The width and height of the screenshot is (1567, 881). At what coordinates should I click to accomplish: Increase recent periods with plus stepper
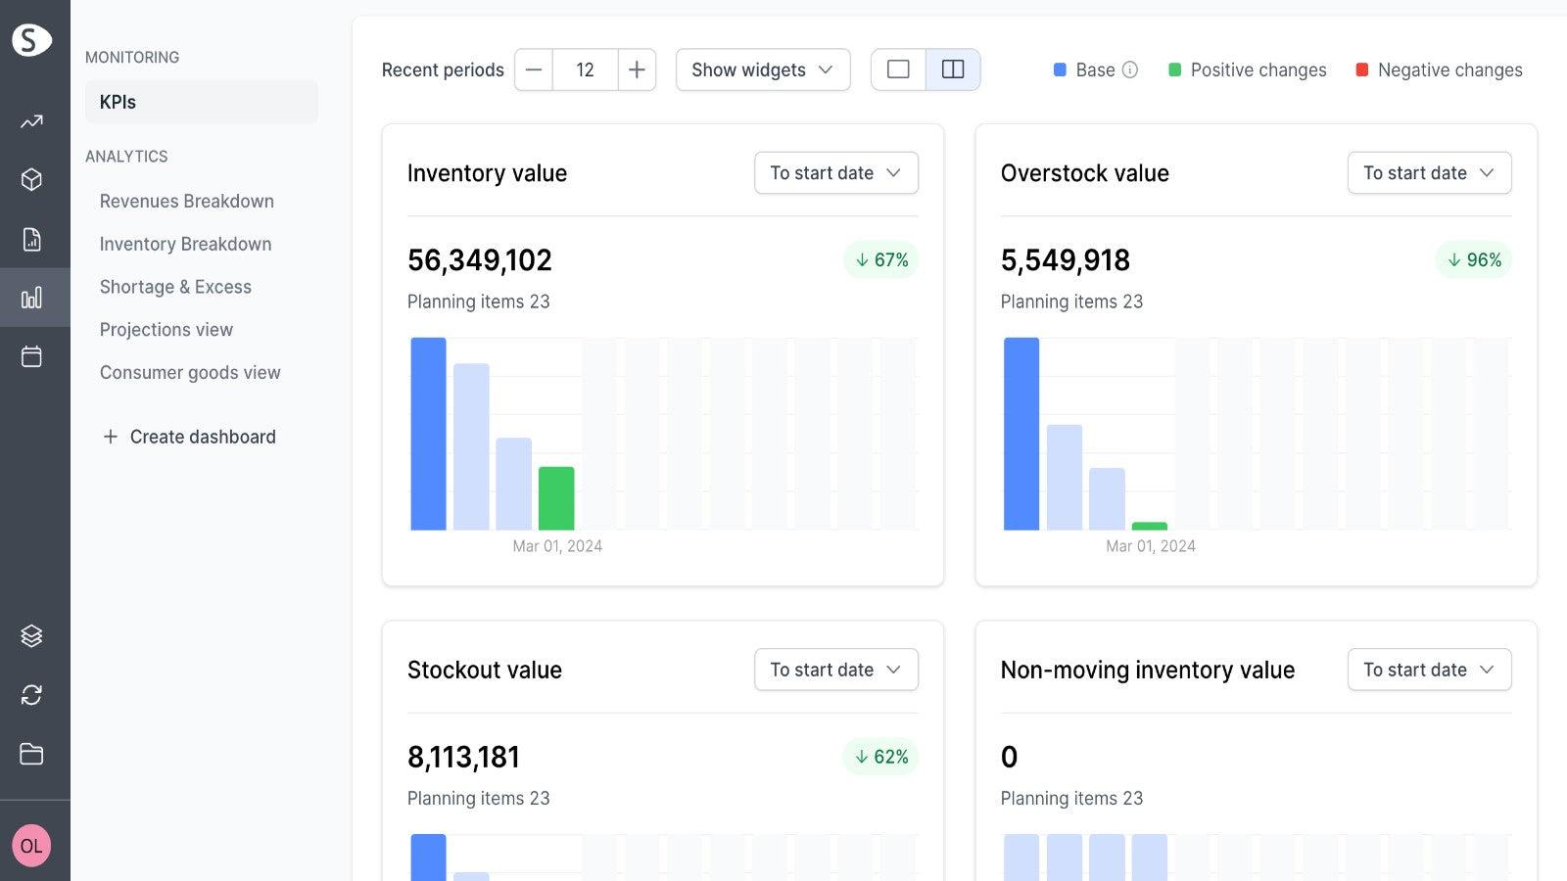click(x=637, y=70)
